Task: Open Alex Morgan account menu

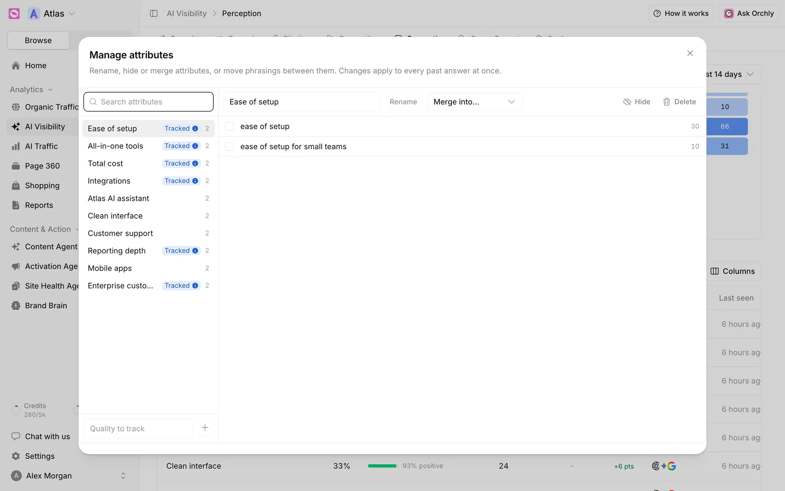Action: coord(69,476)
